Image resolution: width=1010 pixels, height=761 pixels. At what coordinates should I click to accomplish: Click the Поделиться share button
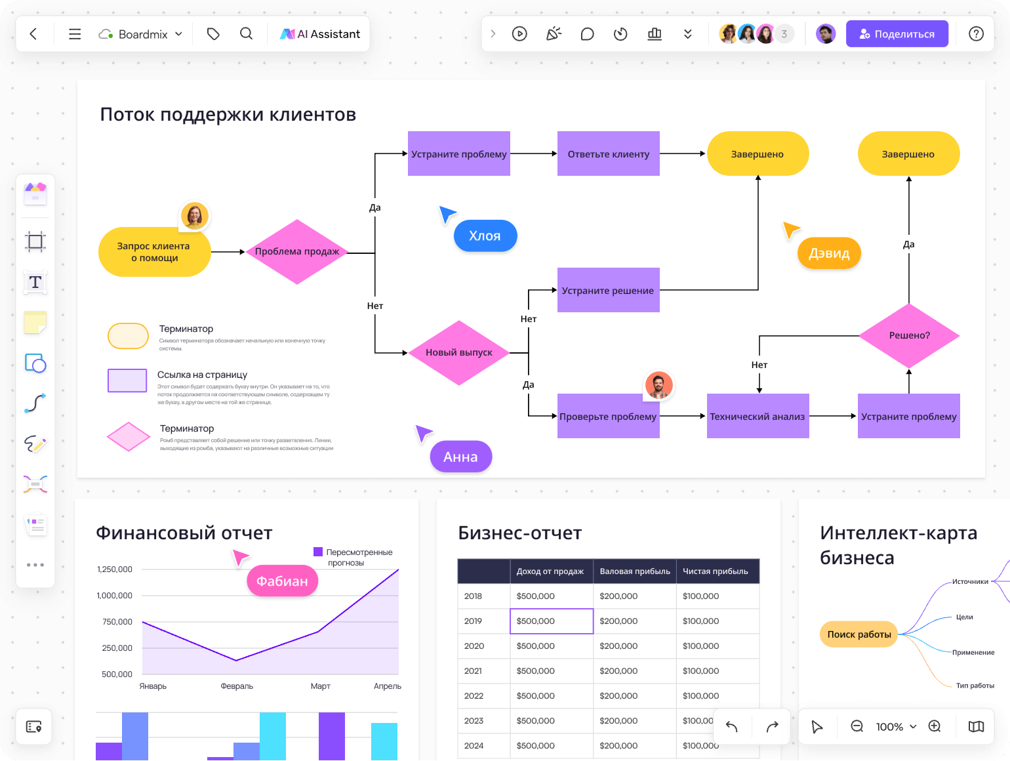[x=897, y=33]
